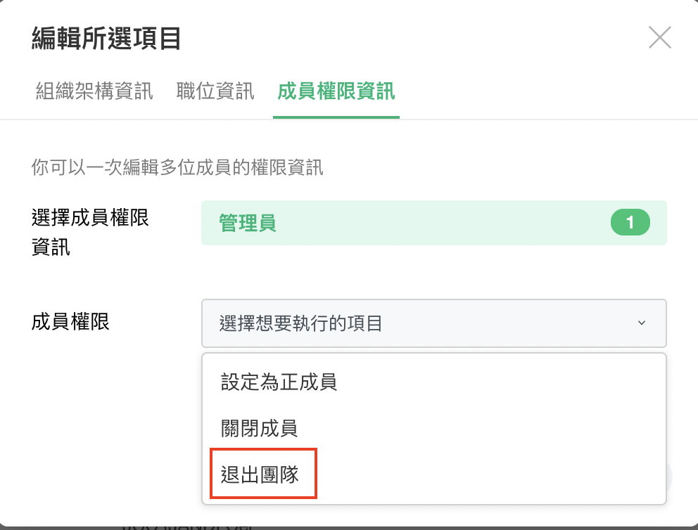The height and width of the screenshot is (530, 698).
Task: Click the green underline beneath the active tab
Action: (x=336, y=117)
